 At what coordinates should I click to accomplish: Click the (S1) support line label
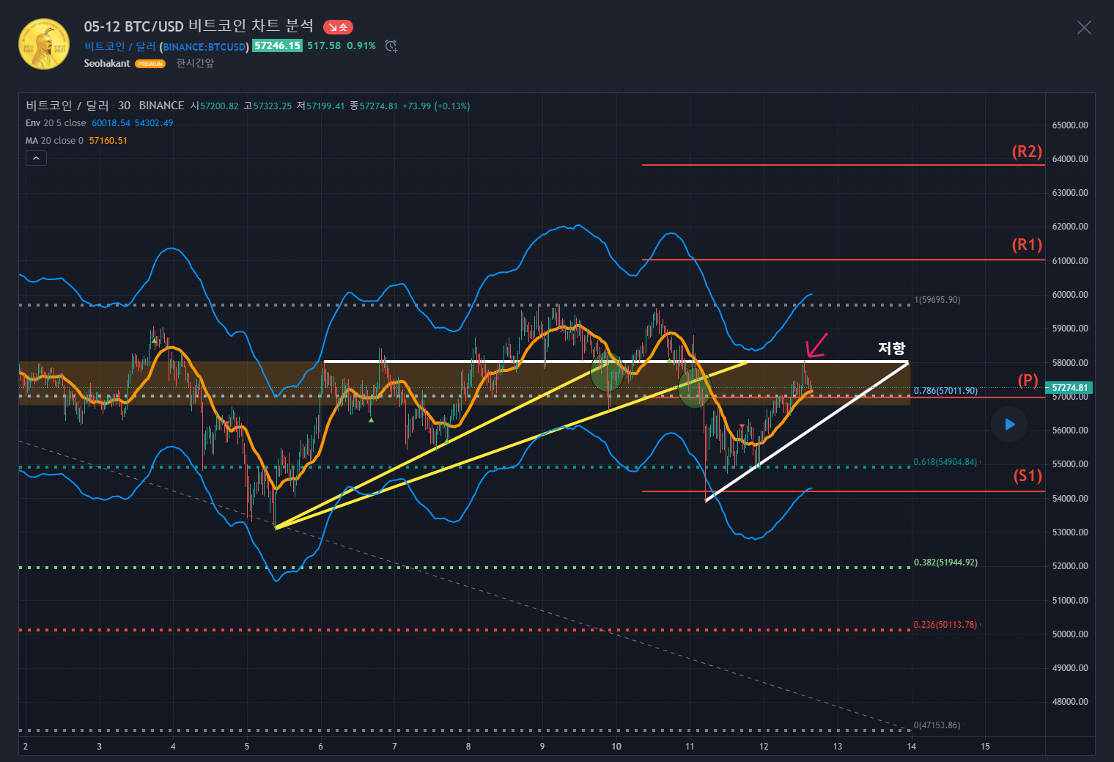point(1028,476)
